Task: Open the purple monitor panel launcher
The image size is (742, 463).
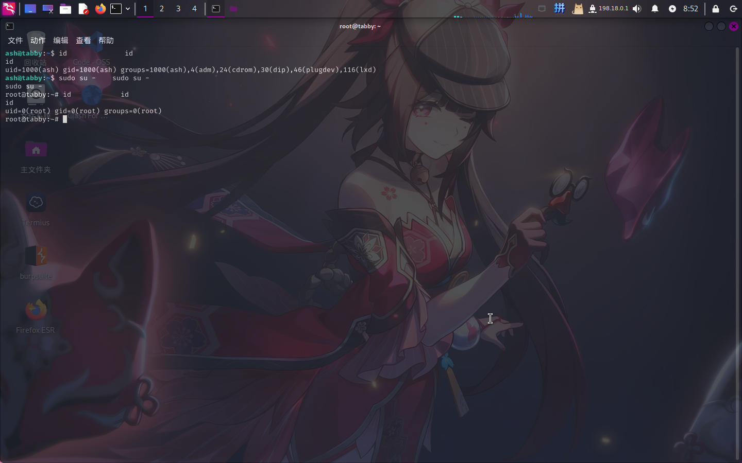Action: (x=48, y=9)
